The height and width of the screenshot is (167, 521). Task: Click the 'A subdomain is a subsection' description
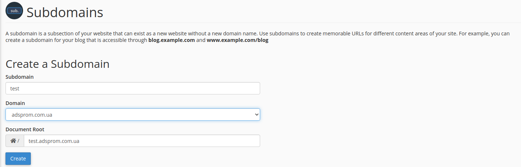point(257,37)
